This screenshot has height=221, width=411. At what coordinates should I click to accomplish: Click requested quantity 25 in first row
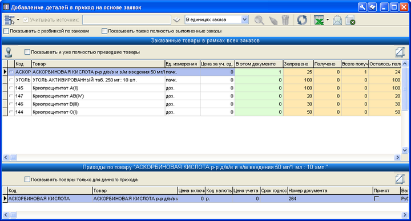coord(299,72)
